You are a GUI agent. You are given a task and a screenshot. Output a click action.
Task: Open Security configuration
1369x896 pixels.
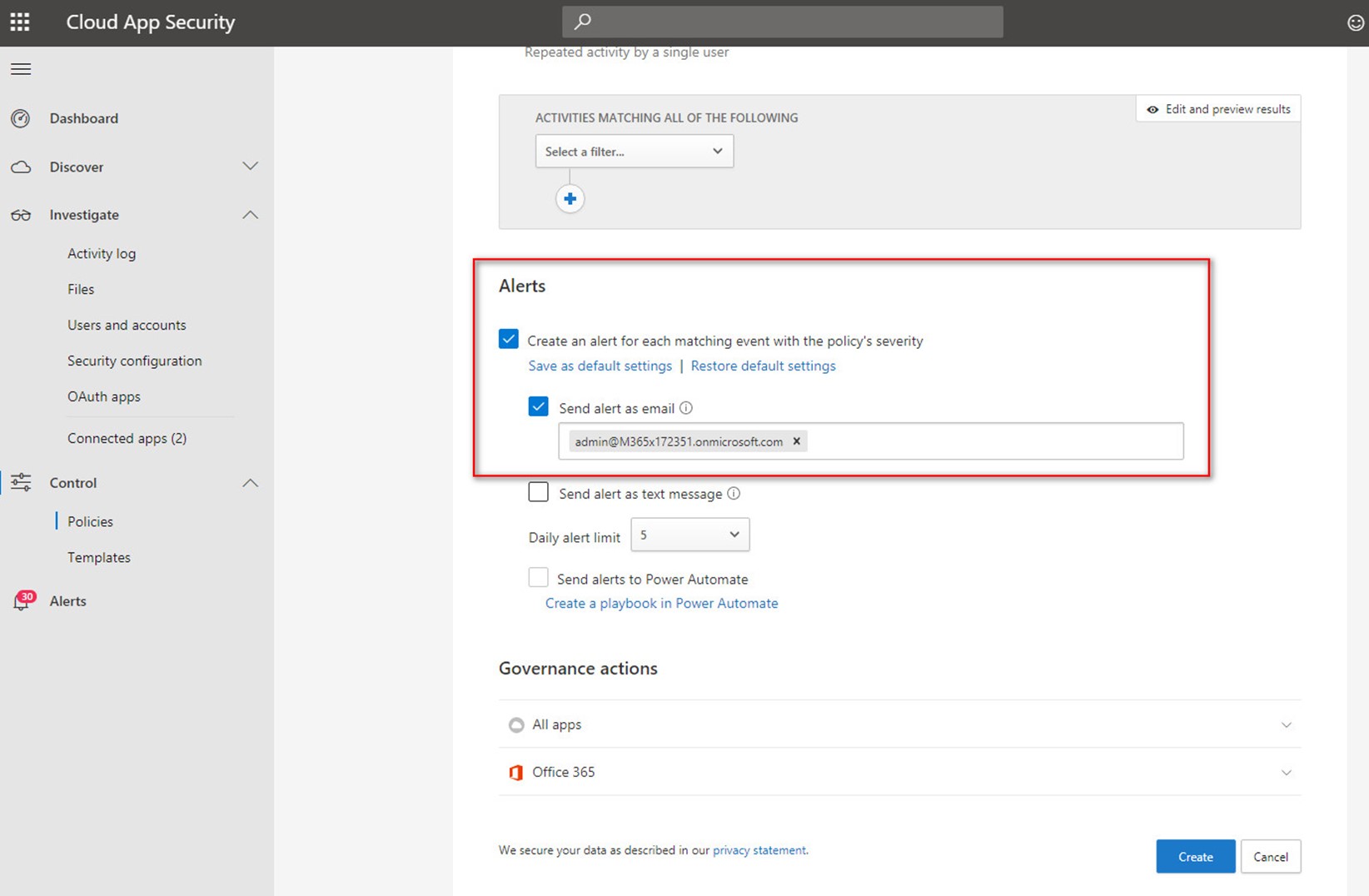(135, 361)
